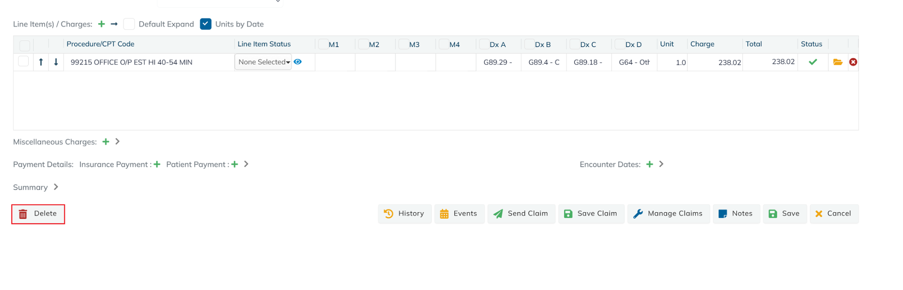This screenshot has height=290, width=903.
Task: Expand the Summary section
Action: coord(56,187)
